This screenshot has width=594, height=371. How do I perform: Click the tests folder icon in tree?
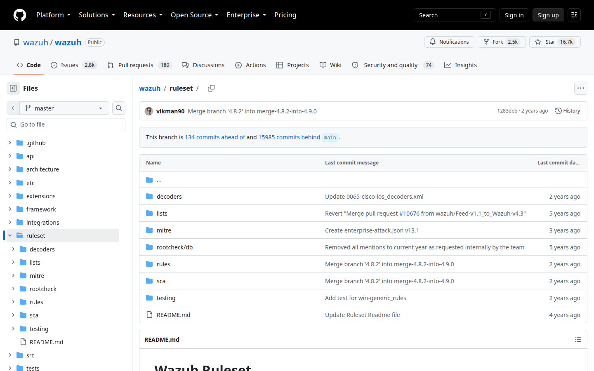(x=20, y=368)
